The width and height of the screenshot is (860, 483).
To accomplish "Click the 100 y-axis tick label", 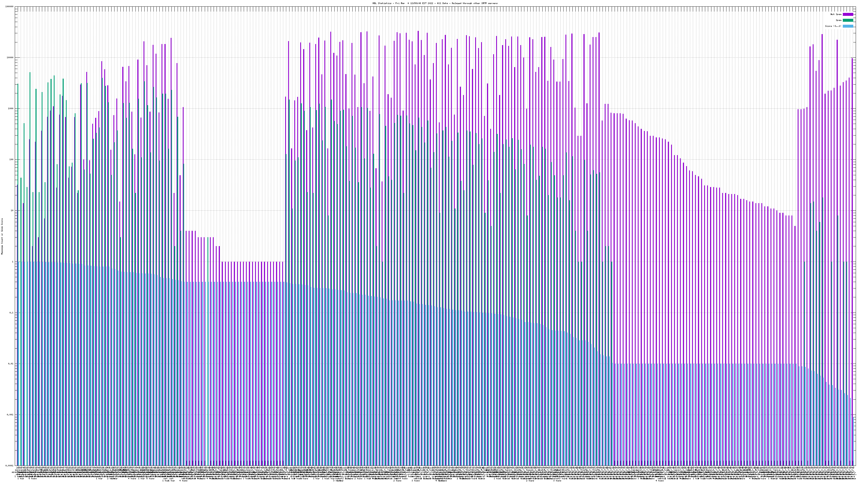I will (x=12, y=160).
